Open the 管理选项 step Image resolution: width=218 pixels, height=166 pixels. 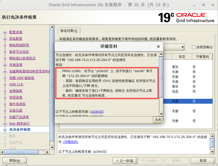click(16, 97)
